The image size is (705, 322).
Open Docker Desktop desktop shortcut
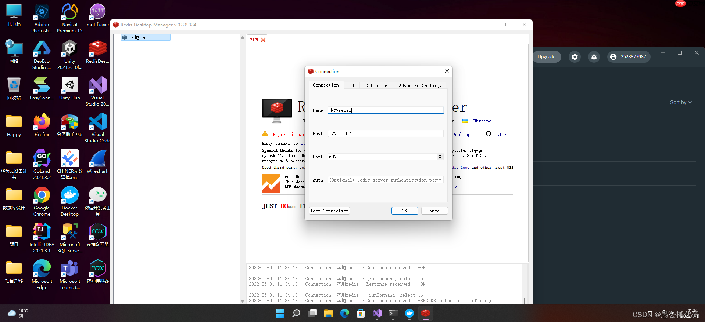[x=69, y=202]
